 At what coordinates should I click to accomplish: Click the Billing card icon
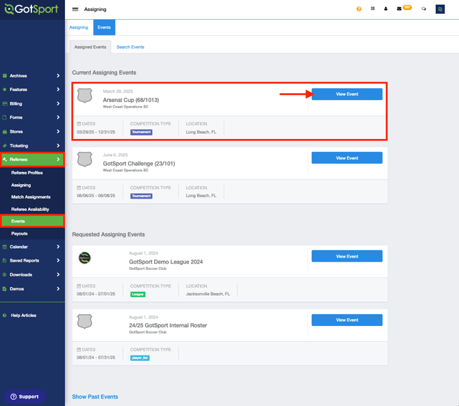(x=5, y=103)
